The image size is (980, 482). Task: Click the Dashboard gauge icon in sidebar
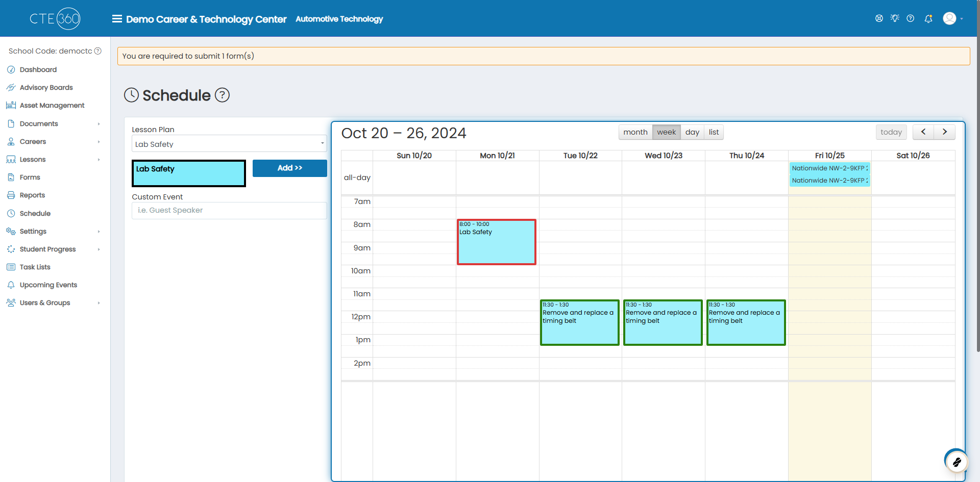point(11,69)
